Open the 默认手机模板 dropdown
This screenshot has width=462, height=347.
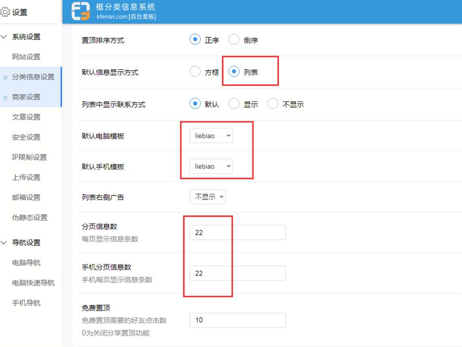pos(211,167)
